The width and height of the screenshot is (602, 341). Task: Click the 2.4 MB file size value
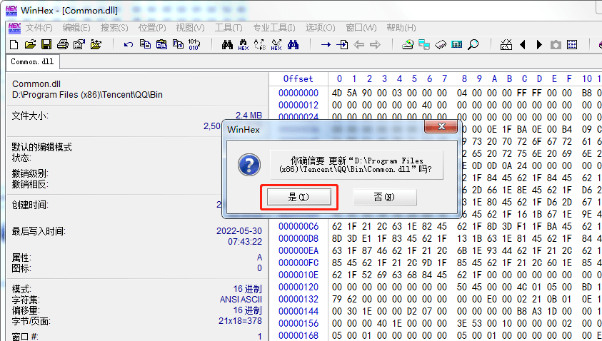coord(249,115)
